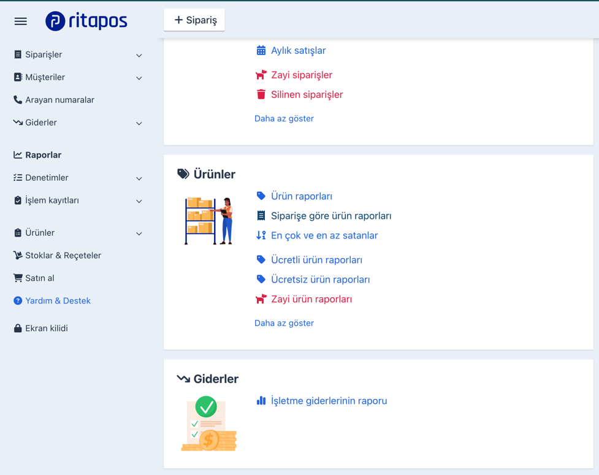Open Yardım & Destek page

58,301
